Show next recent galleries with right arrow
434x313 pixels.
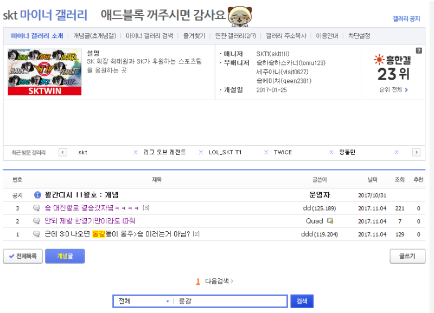click(x=416, y=152)
